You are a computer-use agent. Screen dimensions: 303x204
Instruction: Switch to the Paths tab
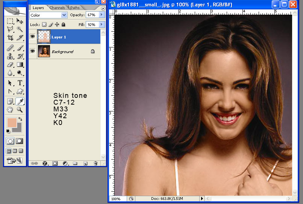click(x=75, y=8)
